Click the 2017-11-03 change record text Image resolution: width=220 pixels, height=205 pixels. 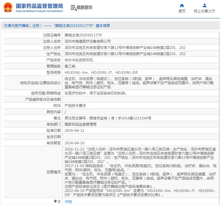140,174
